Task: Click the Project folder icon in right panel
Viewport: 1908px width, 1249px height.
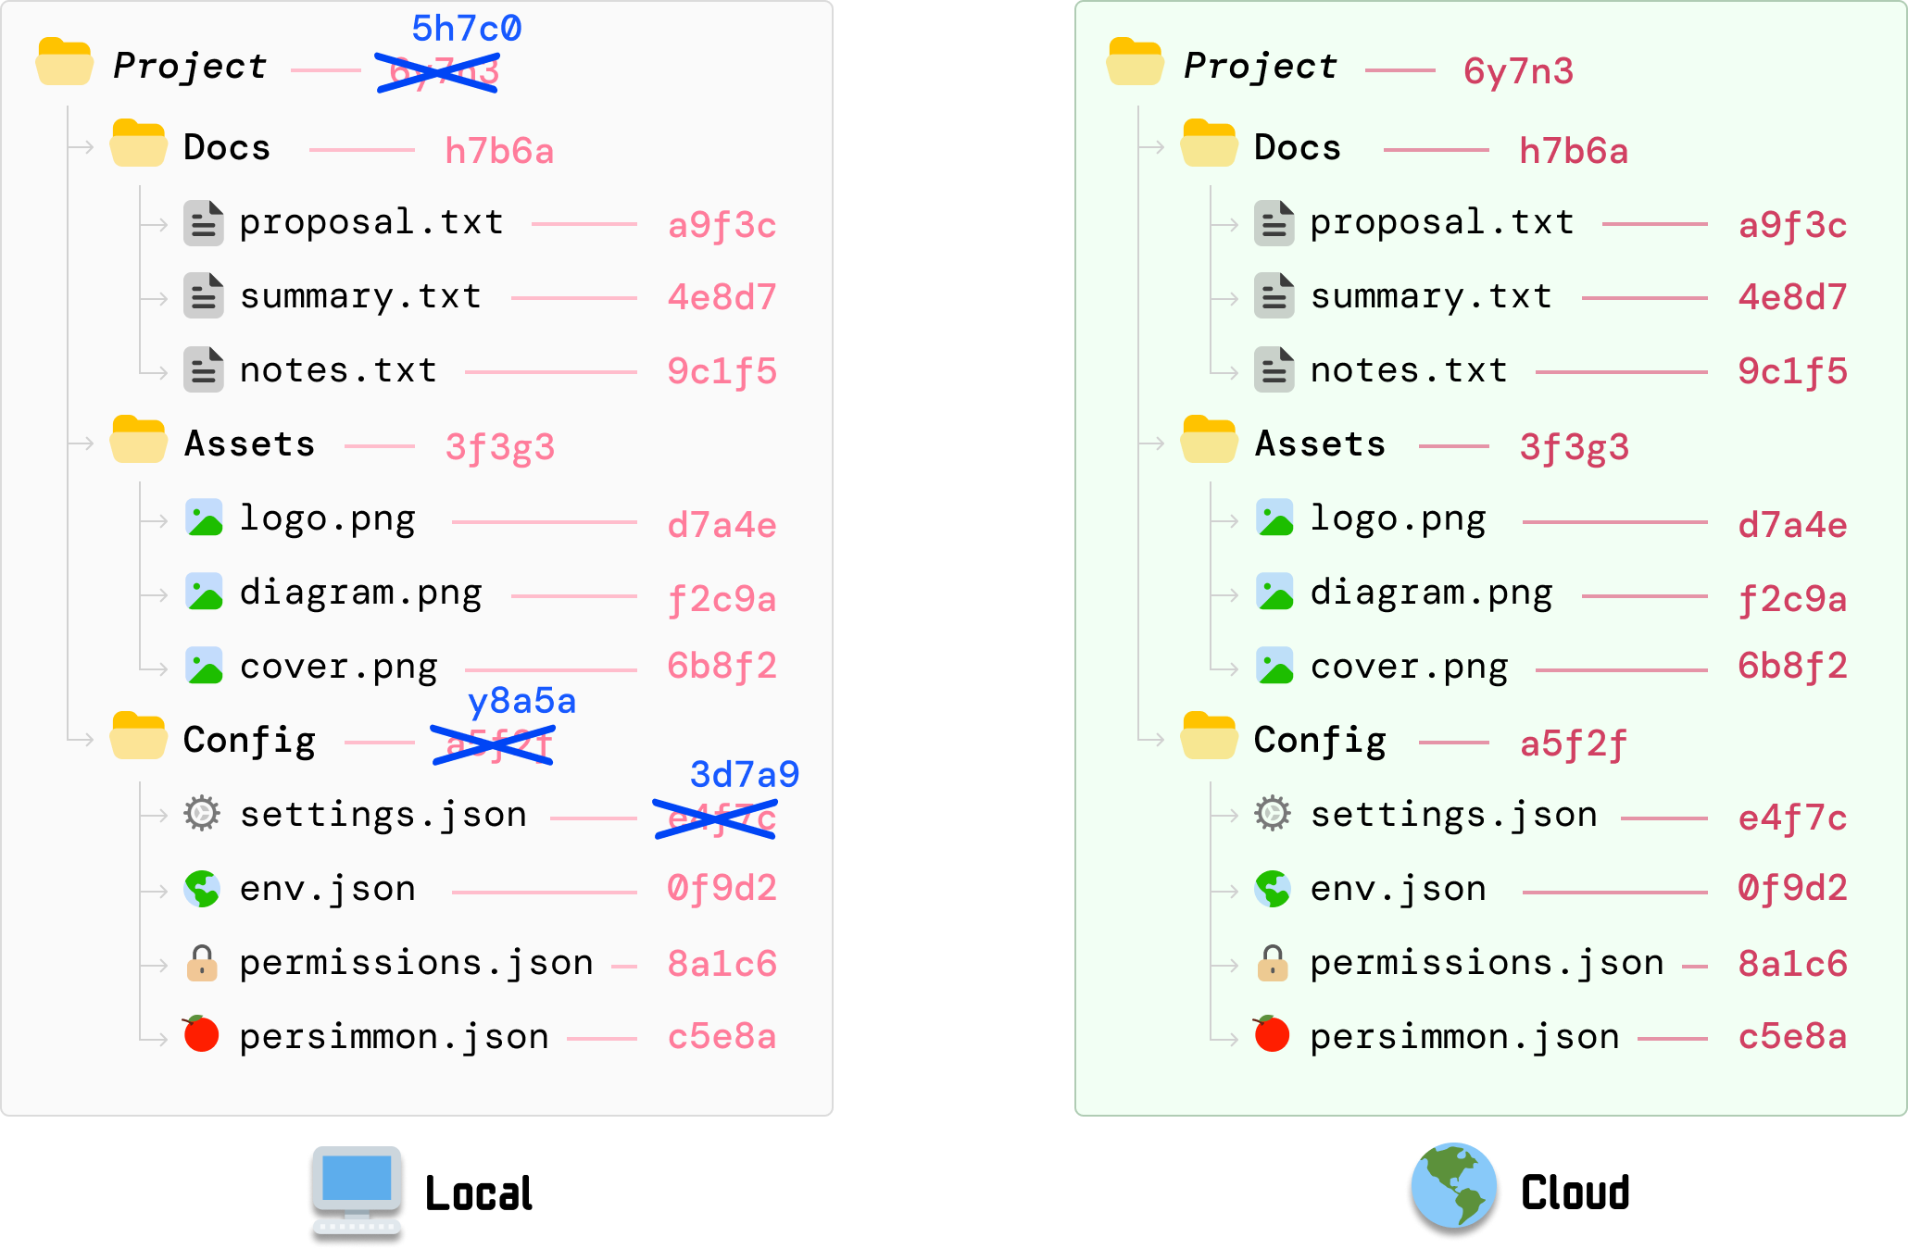Action: point(1135,63)
